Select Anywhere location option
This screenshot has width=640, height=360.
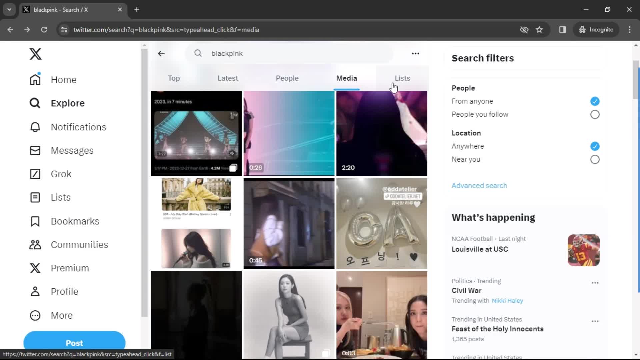click(595, 146)
